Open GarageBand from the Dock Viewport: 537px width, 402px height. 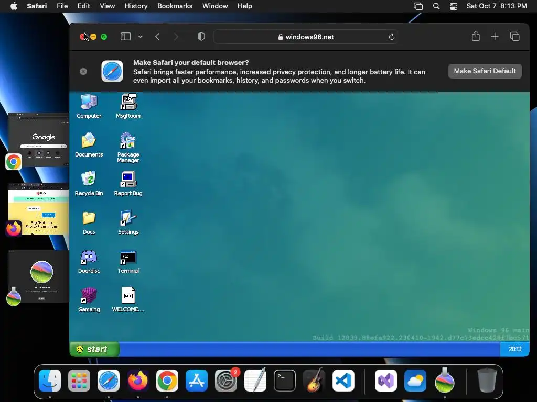point(314,381)
